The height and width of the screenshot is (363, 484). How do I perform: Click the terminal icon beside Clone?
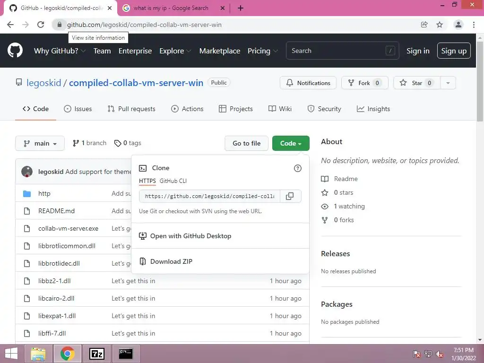(143, 168)
